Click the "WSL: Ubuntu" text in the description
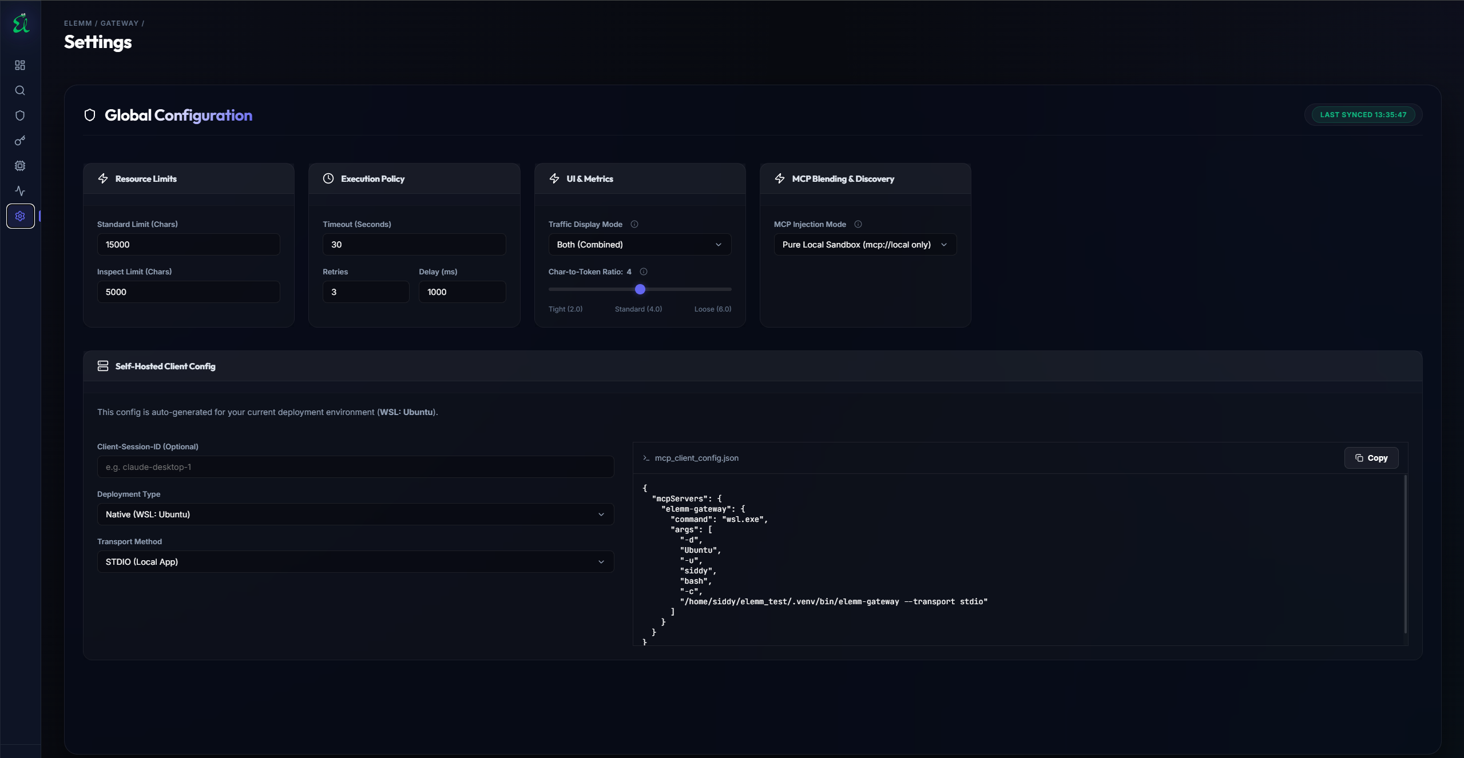Image resolution: width=1464 pixels, height=758 pixels. pyautogui.click(x=406, y=412)
